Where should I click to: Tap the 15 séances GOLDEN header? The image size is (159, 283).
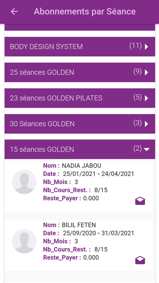pos(80,149)
